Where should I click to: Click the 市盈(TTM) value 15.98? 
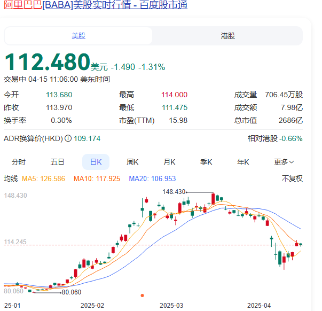point(178,120)
